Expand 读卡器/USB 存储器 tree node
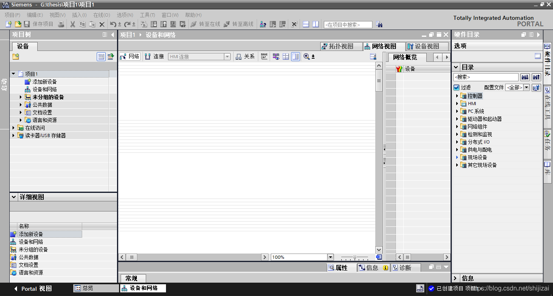The image size is (553, 296). (x=13, y=135)
